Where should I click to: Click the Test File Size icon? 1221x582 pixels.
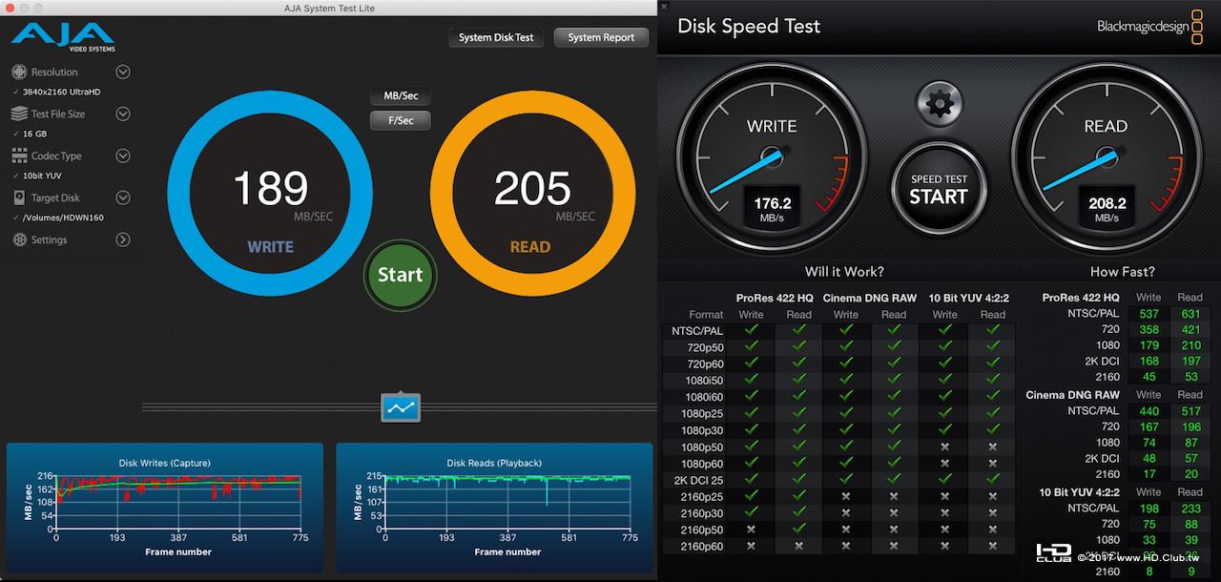click(x=19, y=114)
